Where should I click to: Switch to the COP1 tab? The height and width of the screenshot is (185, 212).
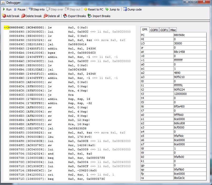coord(164,30)
